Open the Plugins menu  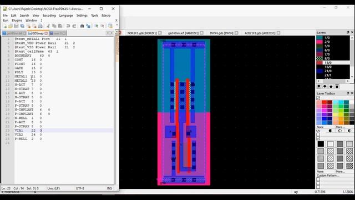pos(17,21)
